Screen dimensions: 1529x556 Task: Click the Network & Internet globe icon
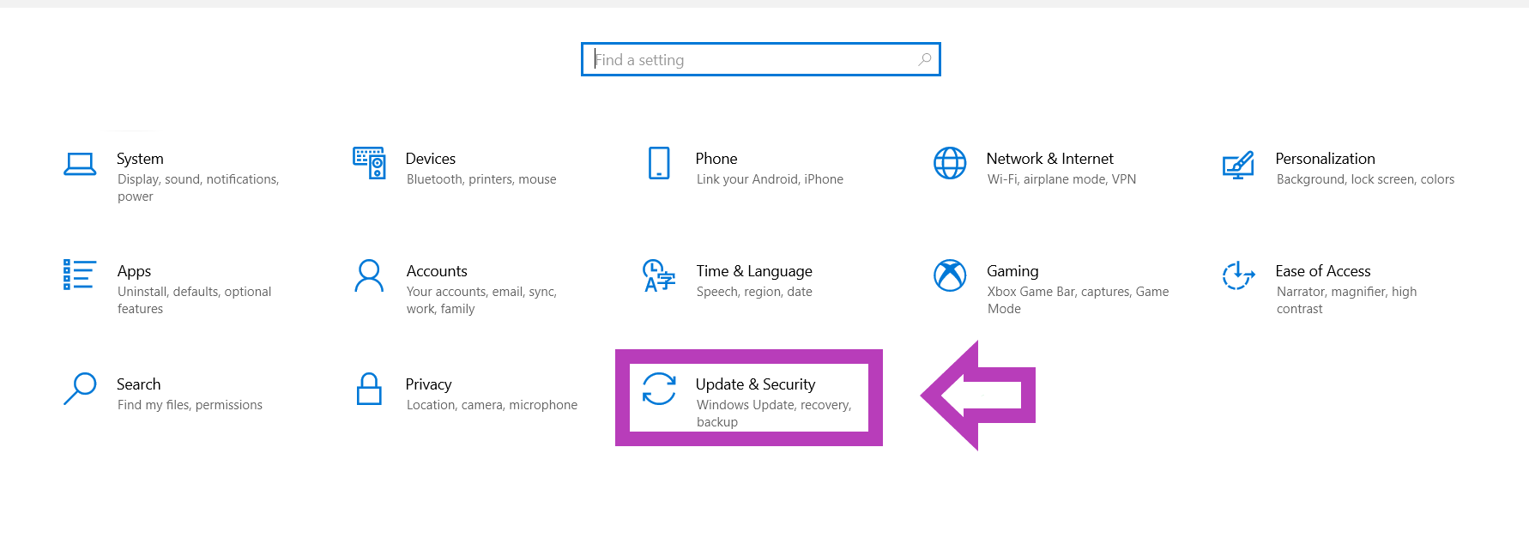(x=950, y=163)
